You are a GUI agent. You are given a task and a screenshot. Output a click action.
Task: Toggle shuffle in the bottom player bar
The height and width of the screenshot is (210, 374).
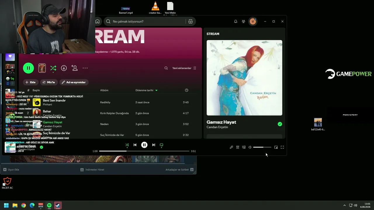pos(127,145)
